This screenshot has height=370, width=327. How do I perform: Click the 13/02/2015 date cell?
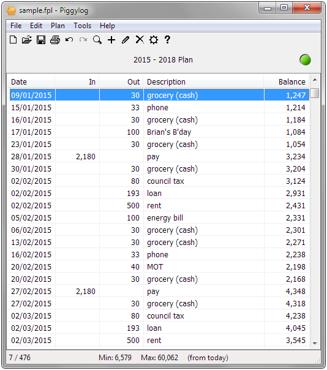31,243
